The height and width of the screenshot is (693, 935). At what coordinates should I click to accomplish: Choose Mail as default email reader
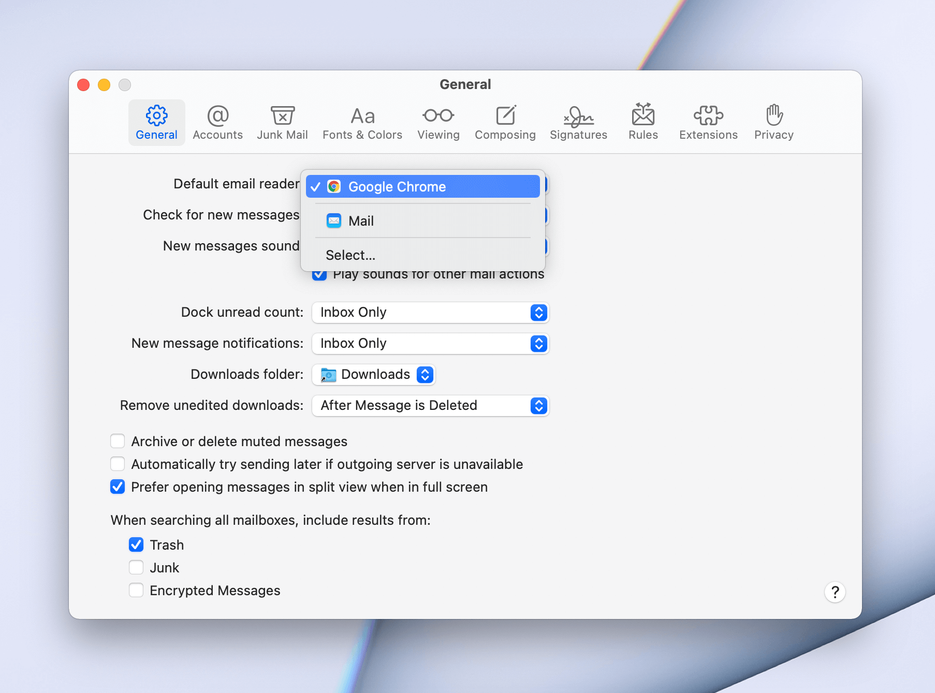point(422,221)
